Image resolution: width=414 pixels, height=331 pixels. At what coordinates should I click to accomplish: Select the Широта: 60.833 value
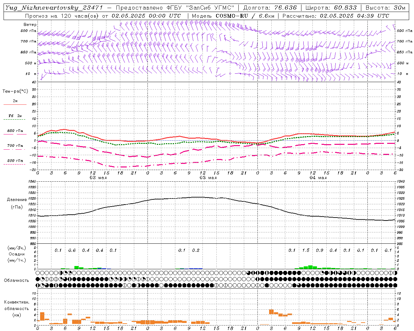pos(331,8)
